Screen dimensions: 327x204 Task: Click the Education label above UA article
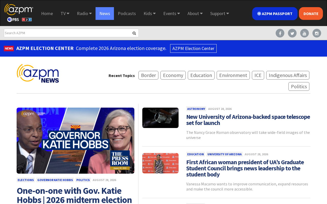[195, 154]
